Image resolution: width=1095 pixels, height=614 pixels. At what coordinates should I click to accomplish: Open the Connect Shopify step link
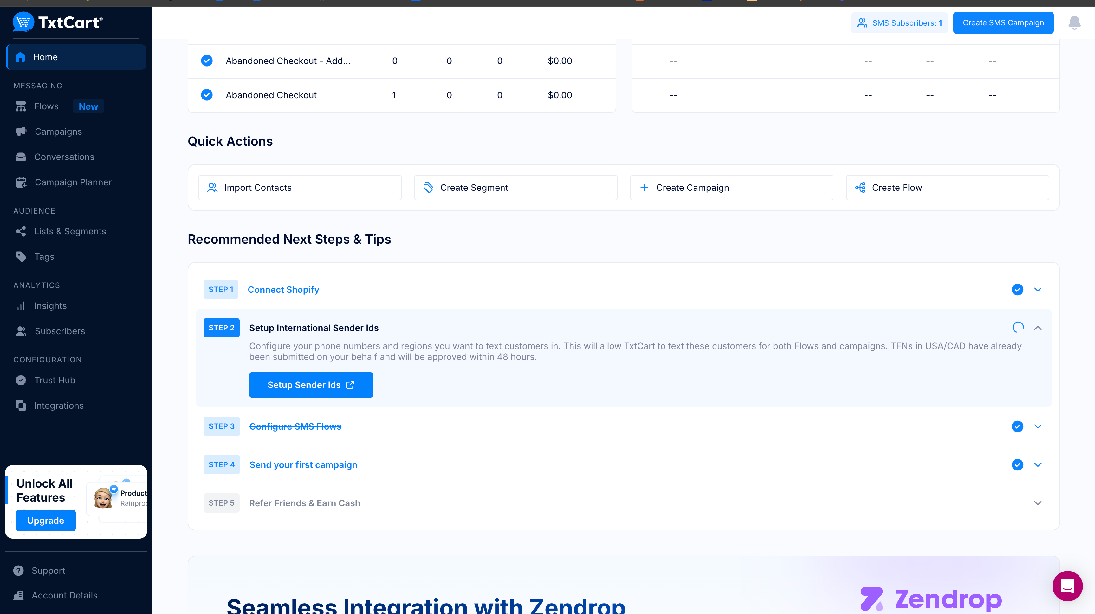[x=283, y=289]
